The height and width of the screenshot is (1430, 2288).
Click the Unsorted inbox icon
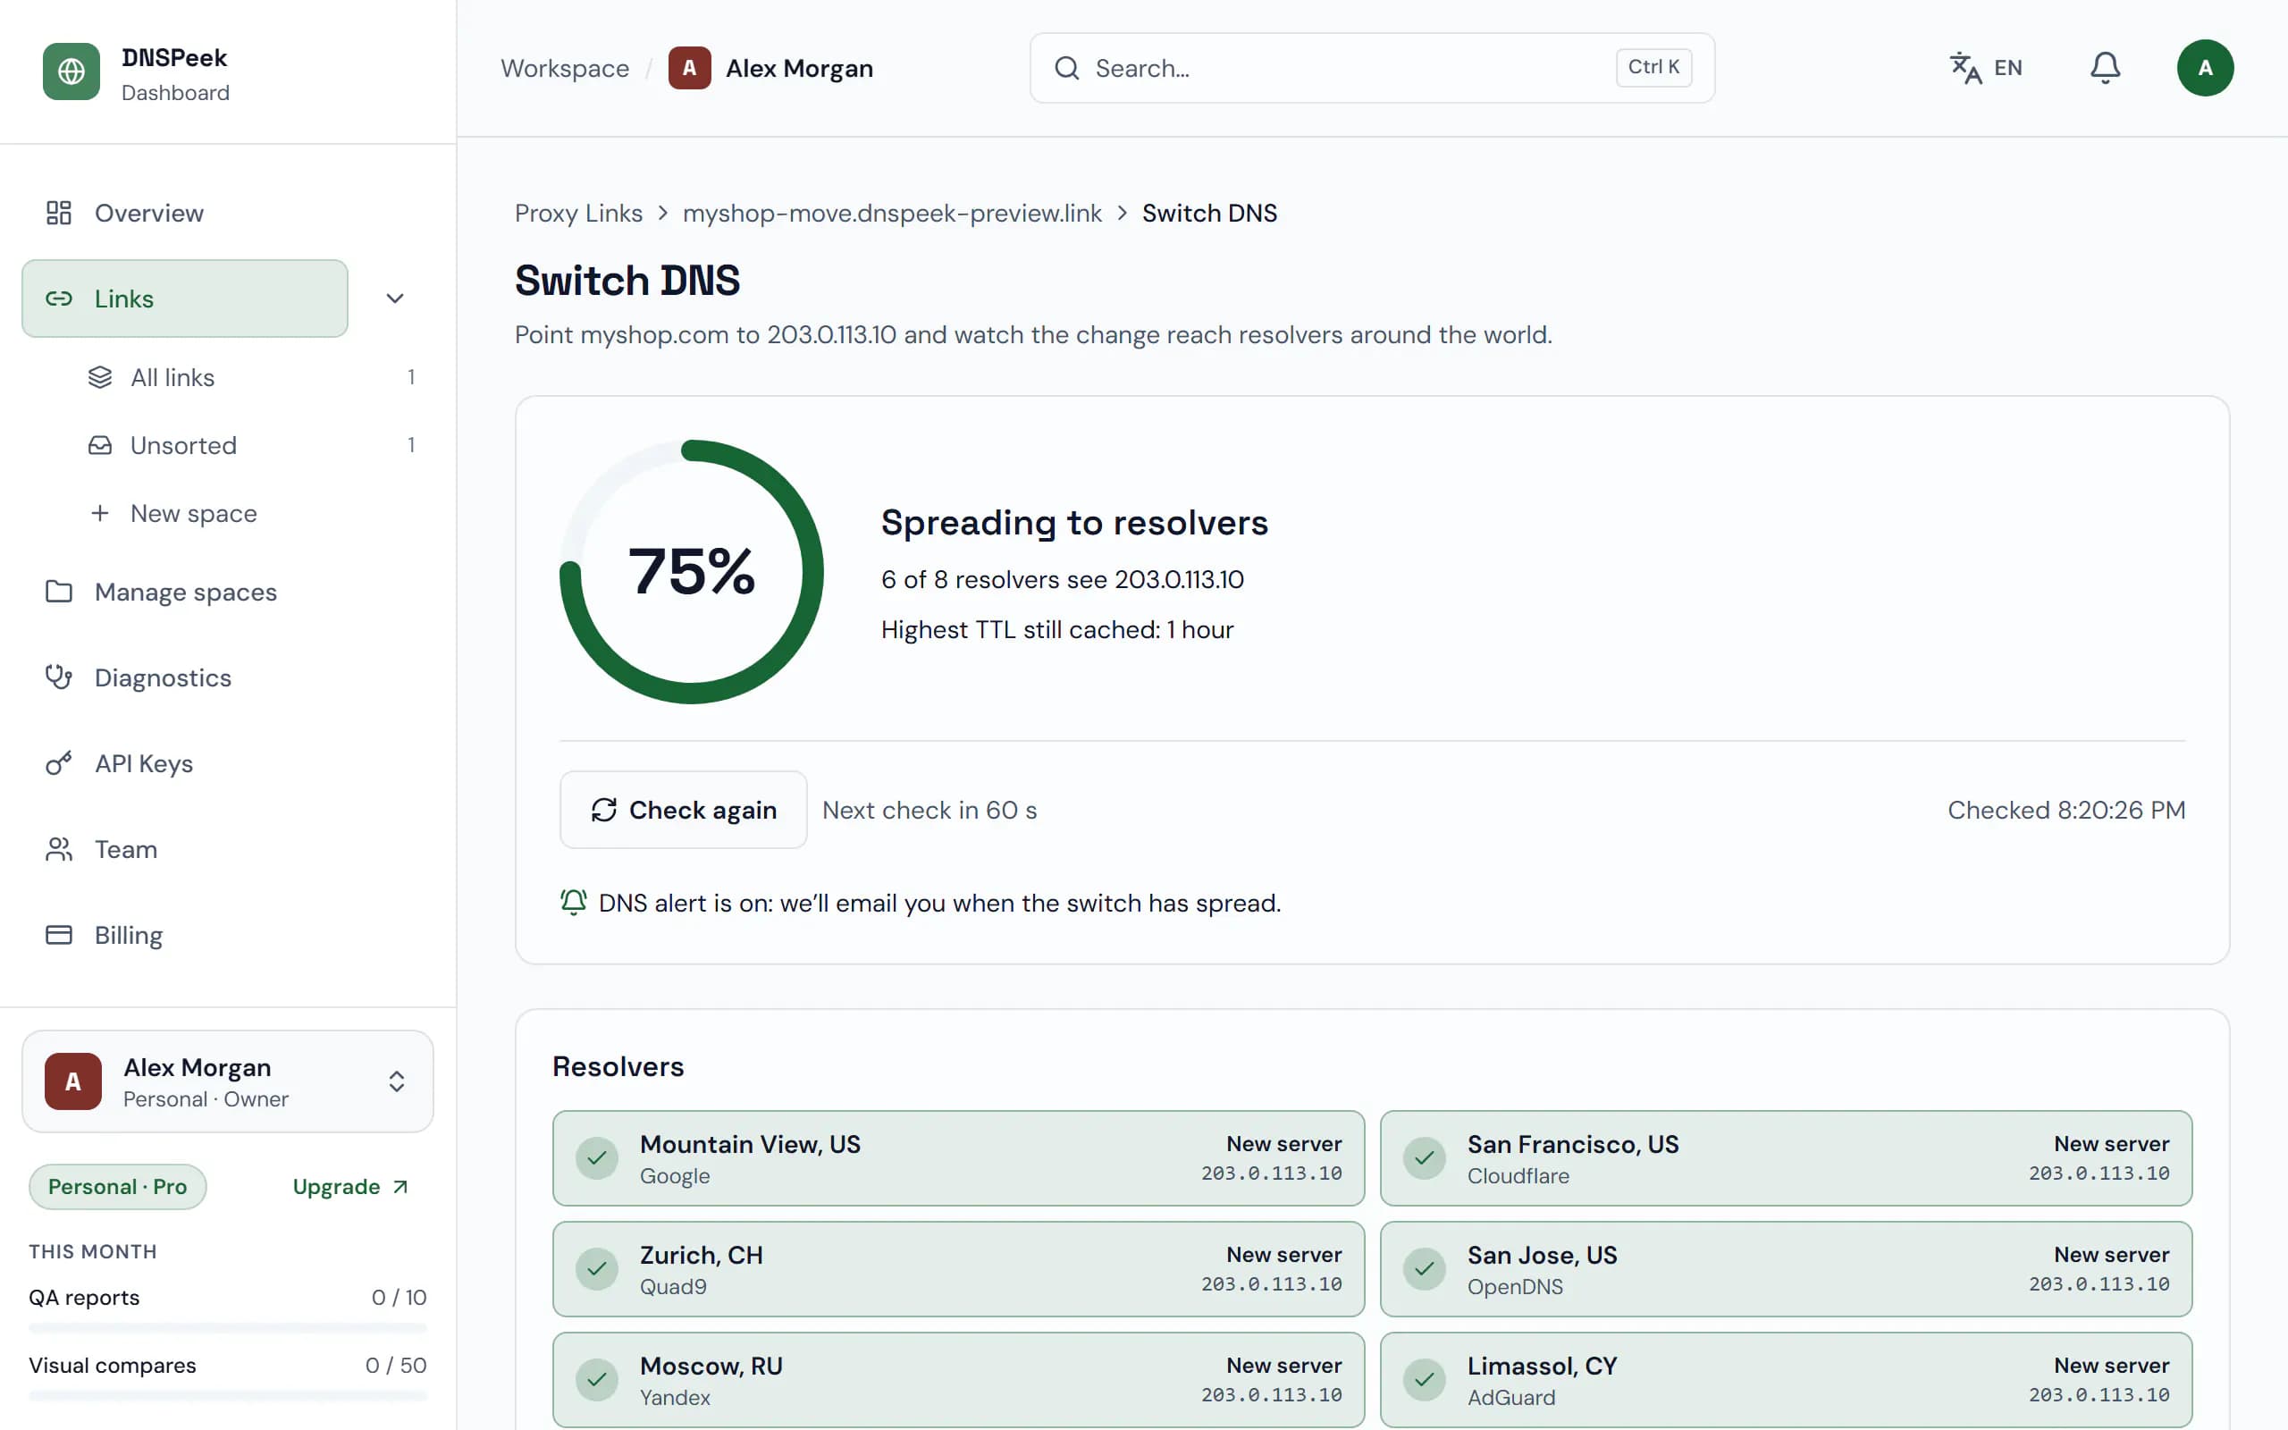click(99, 445)
